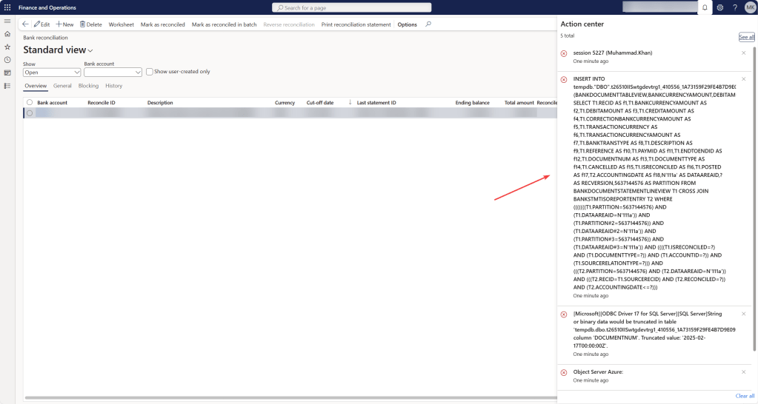Open the Modules list icon in sidebar
The image size is (758, 404).
click(x=7, y=86)
